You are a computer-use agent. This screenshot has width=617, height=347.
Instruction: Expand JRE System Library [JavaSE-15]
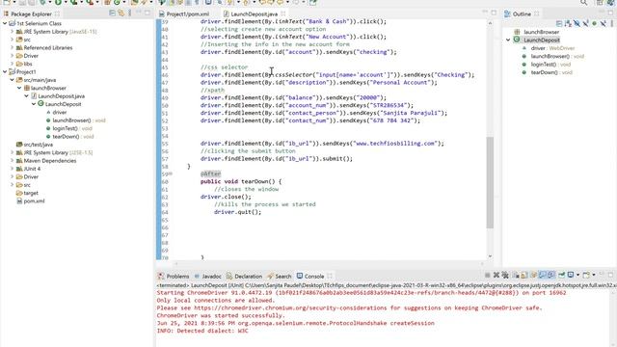(x=12, y=32)
